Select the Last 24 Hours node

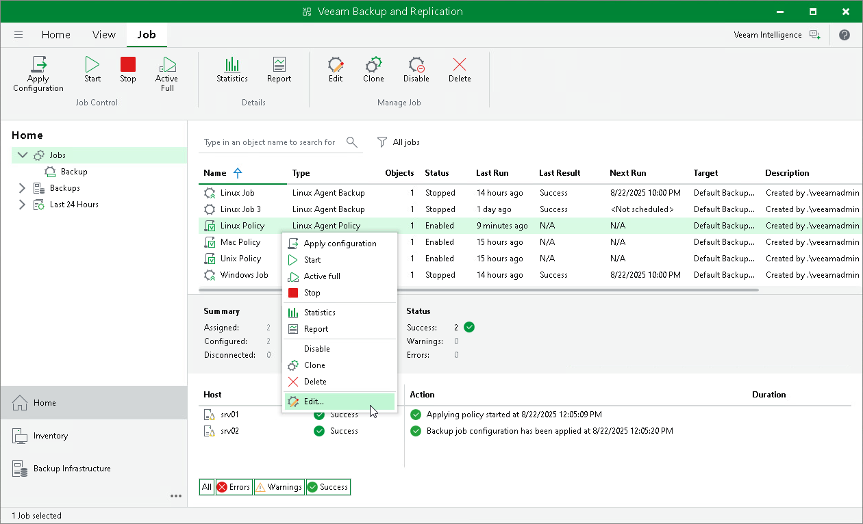(x=74, y=205)
